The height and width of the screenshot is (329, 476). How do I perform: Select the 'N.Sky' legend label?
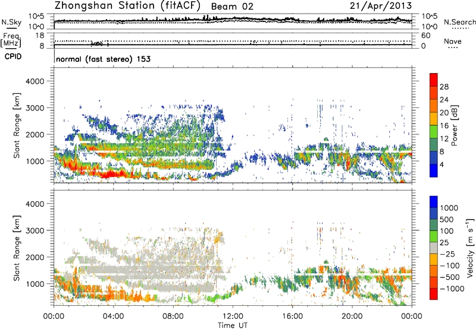(11, 22)
